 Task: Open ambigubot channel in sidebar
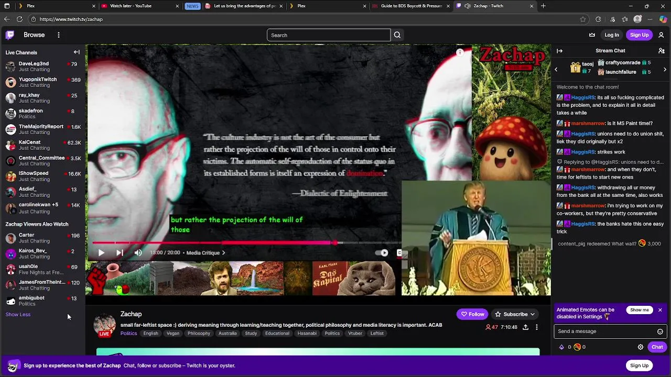tap(43, 301)
